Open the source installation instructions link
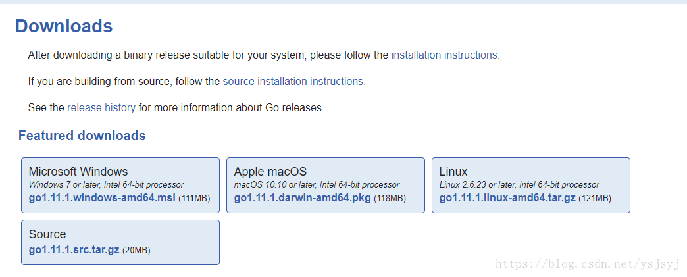Image resolution: width=687 pixels, height=277 pixels. point(294,82)
